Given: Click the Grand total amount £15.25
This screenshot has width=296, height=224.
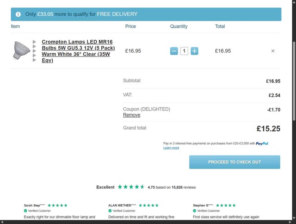Looking at the screenshot, I should 268,129.
